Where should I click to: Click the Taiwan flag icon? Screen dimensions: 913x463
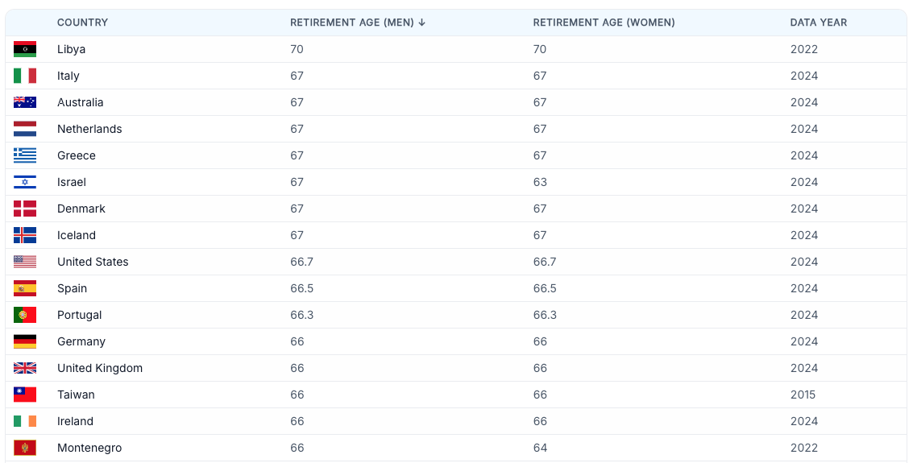25,395
